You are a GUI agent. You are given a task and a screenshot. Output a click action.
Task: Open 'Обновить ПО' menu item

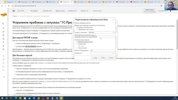pyautogui.click(x=72, y=11)
